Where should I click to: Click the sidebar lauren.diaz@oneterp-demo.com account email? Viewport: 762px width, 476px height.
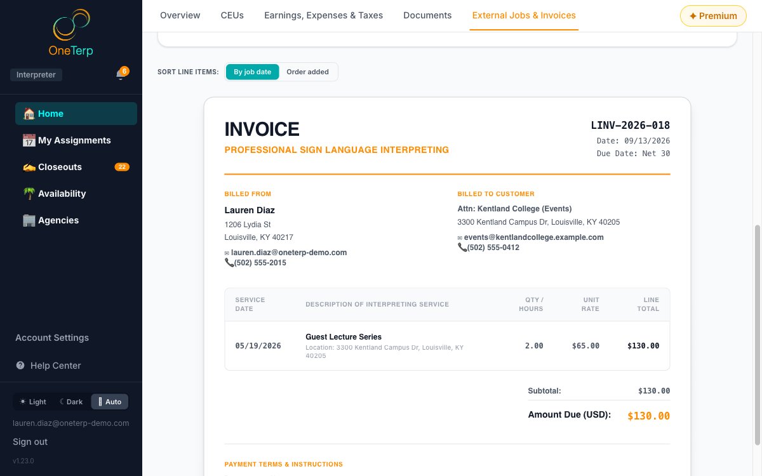71,423
